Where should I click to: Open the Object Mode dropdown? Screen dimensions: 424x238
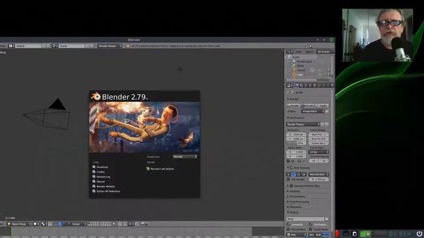coord(19,224)
